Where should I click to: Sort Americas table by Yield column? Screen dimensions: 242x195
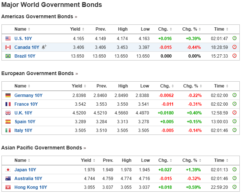77,29
